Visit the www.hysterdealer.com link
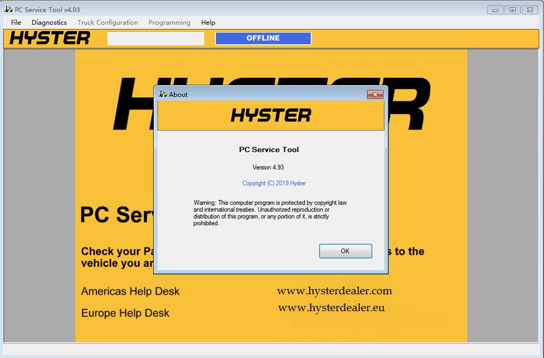The image size is (544, 358). pos(334,291)
